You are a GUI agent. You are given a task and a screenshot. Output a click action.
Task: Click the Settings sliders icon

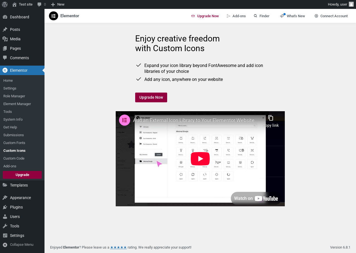(5, 235)
